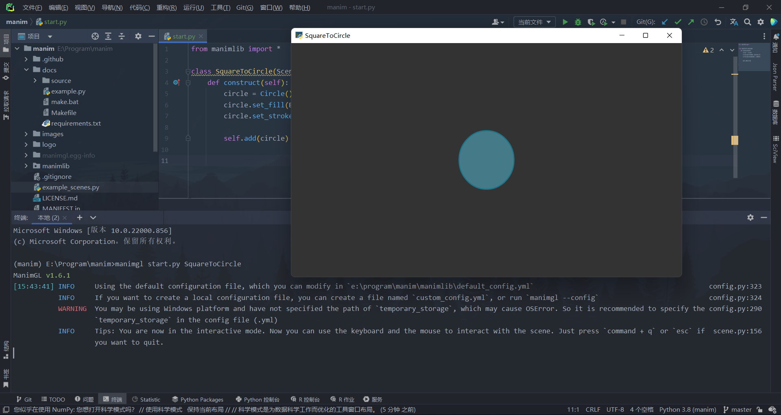Add a new terminal session tab
Viewport: 781px width, 415px height.
pos(80,217)
